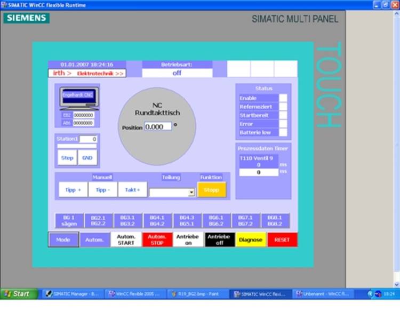Switch to WinCC flexible 2005 taskbar item

click(135, 294)
